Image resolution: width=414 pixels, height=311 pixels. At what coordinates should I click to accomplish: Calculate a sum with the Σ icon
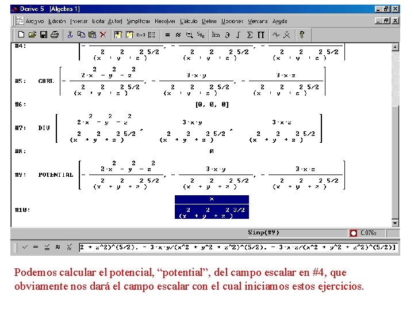click(x=250, y=35)
